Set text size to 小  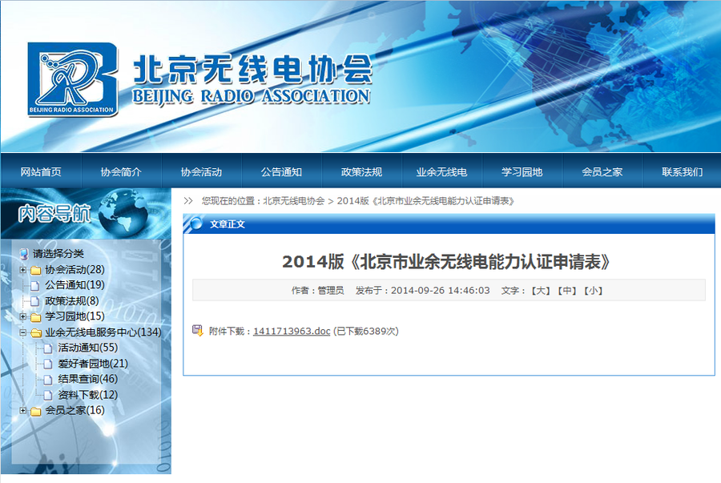pyautogui.click(x=594, y=291)
